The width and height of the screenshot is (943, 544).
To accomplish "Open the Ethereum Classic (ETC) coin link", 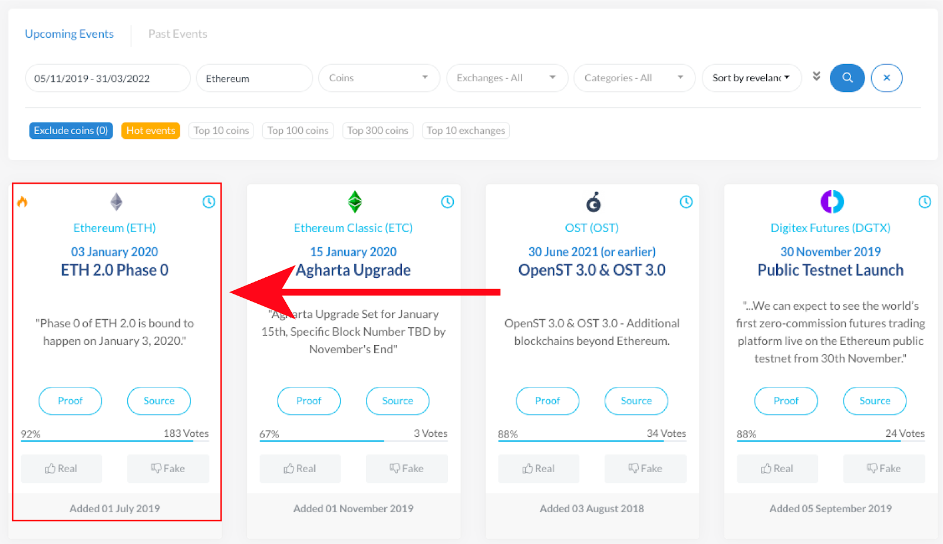I will 354,228.
